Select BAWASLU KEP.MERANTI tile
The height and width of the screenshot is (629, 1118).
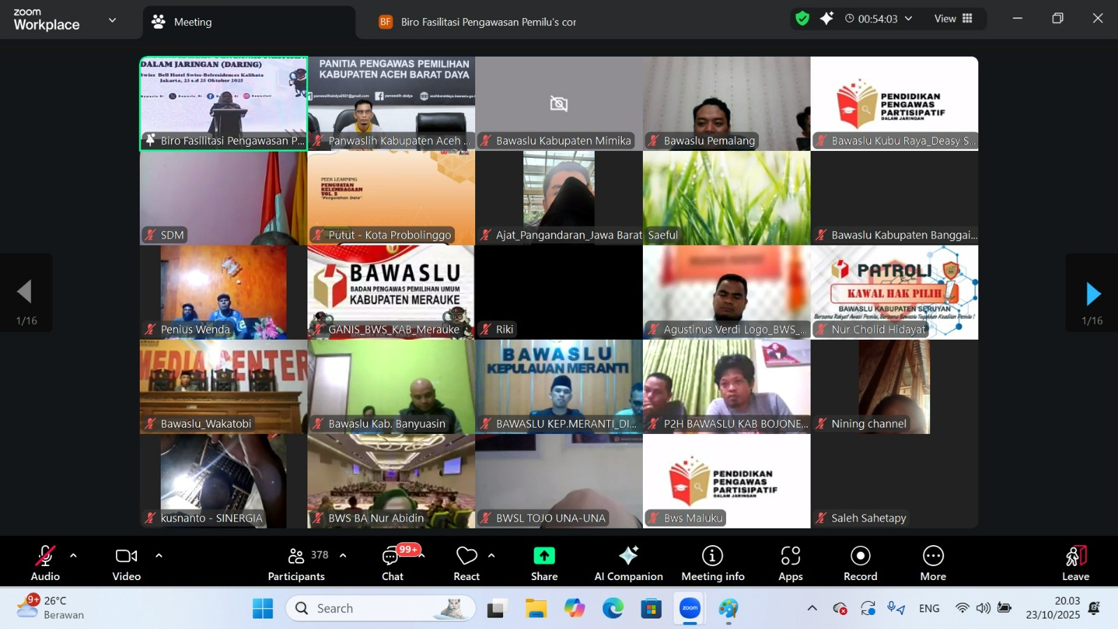point(559,386)
